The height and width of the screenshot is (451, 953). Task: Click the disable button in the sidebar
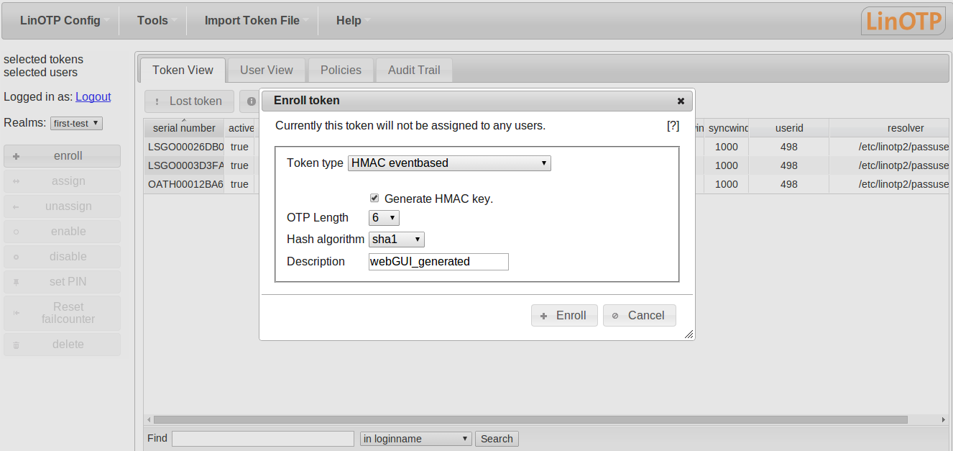[62, 257]
